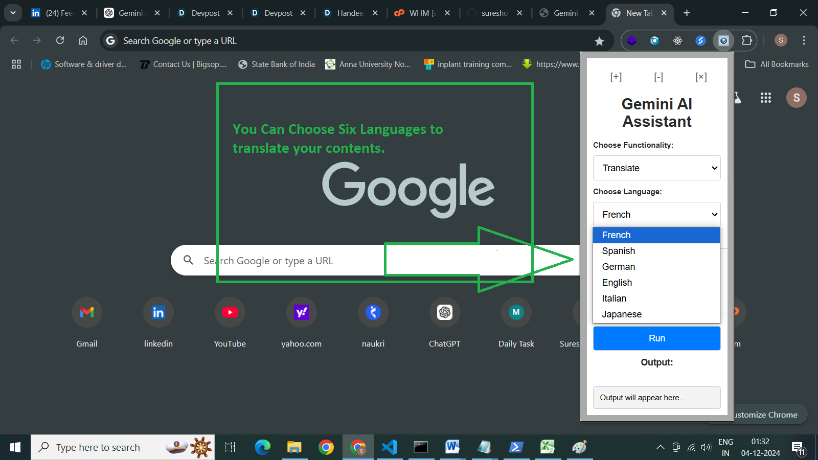Open Chrome's three-dot menu
This screenshot has width=818, height=460.
pos(804,40)
